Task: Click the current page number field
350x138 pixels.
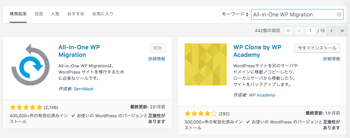Action: pyautogui.click(x=310, y=31)
